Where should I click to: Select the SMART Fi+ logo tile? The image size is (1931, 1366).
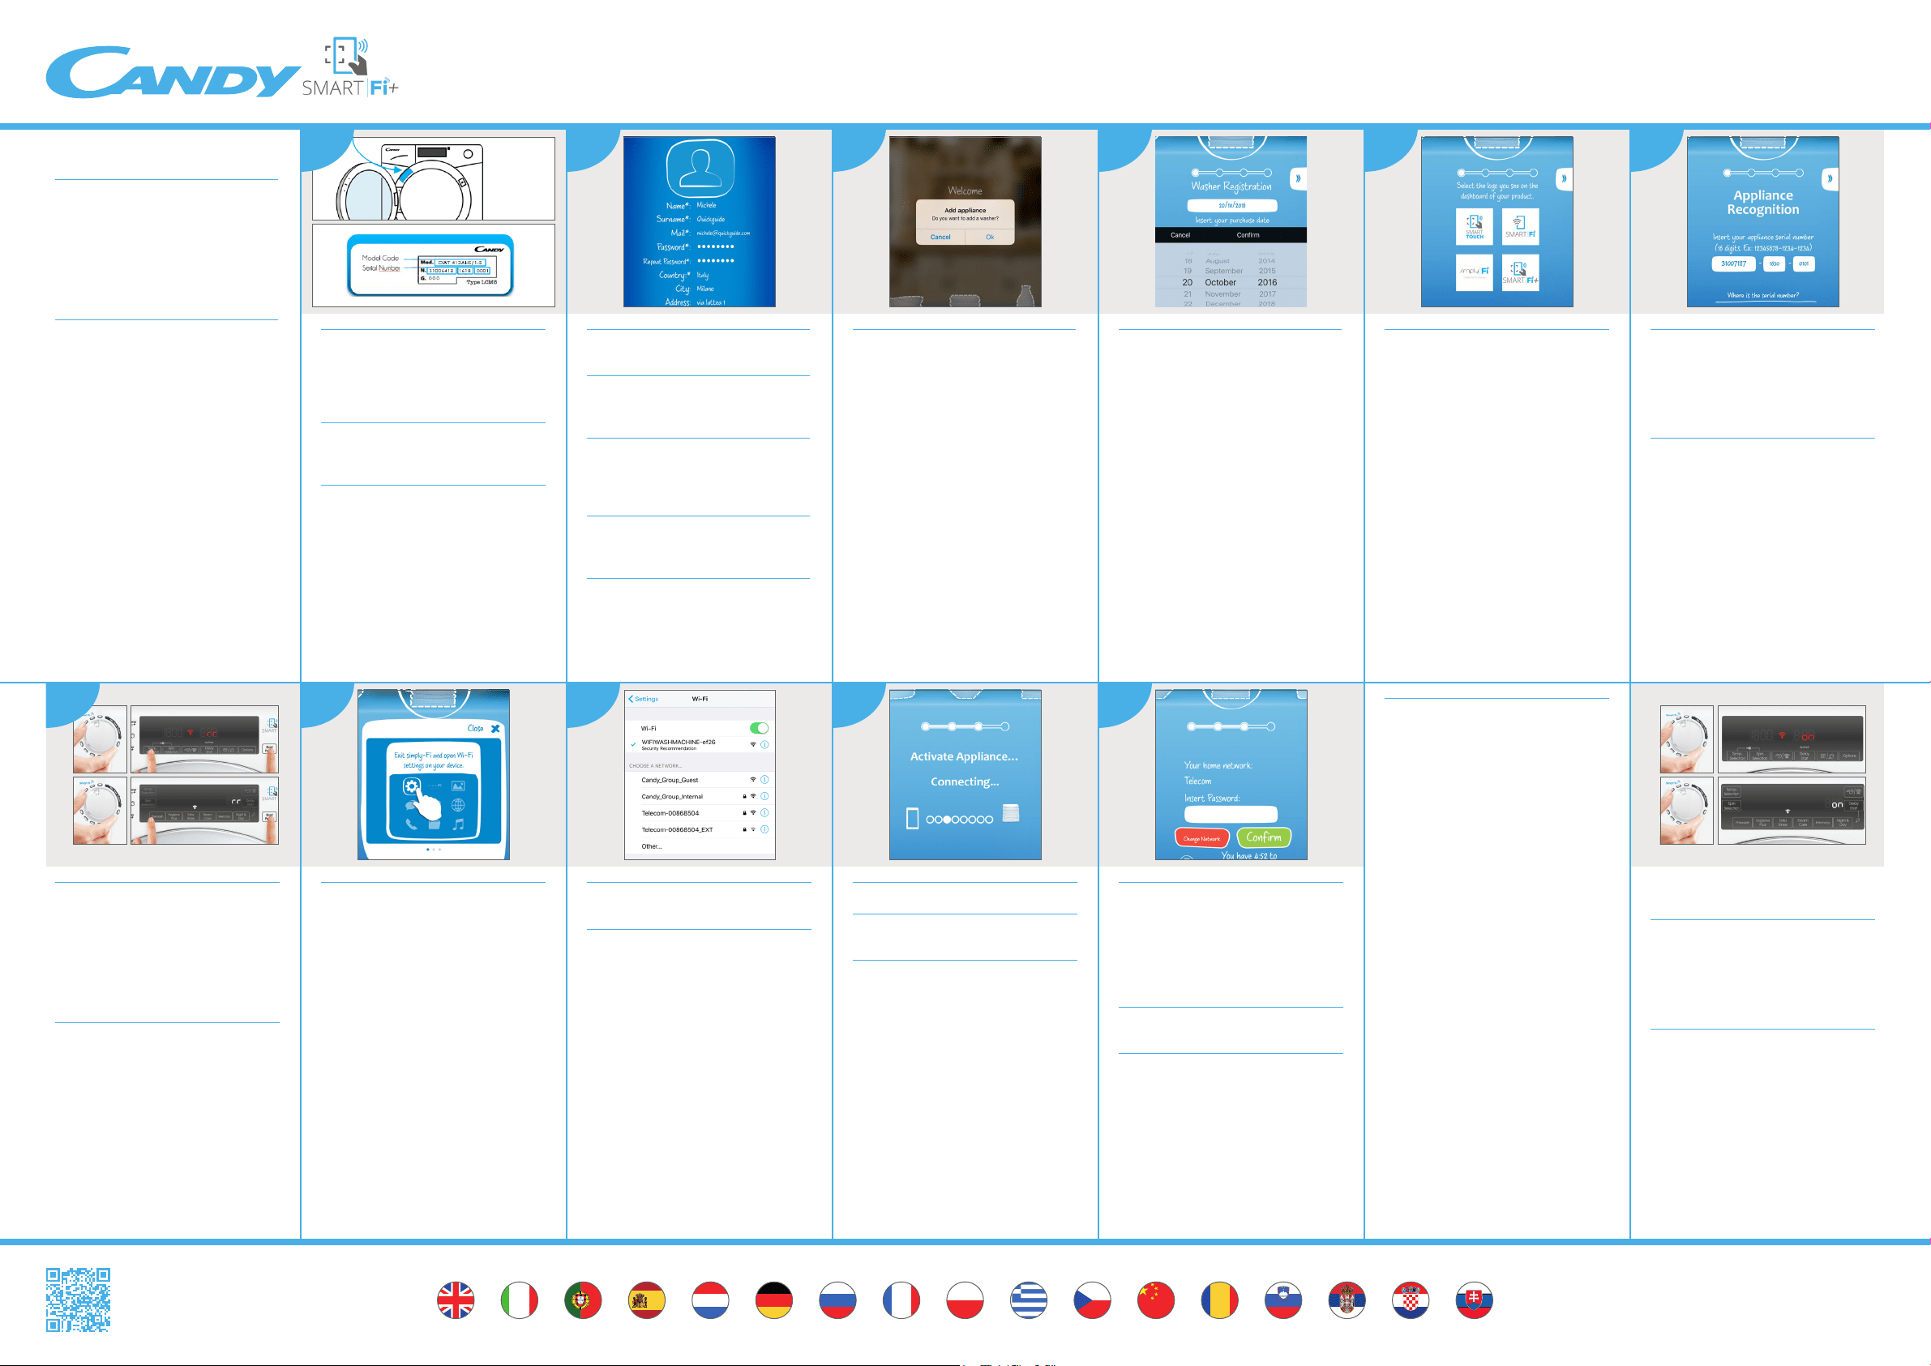(x=1521, y=272)
